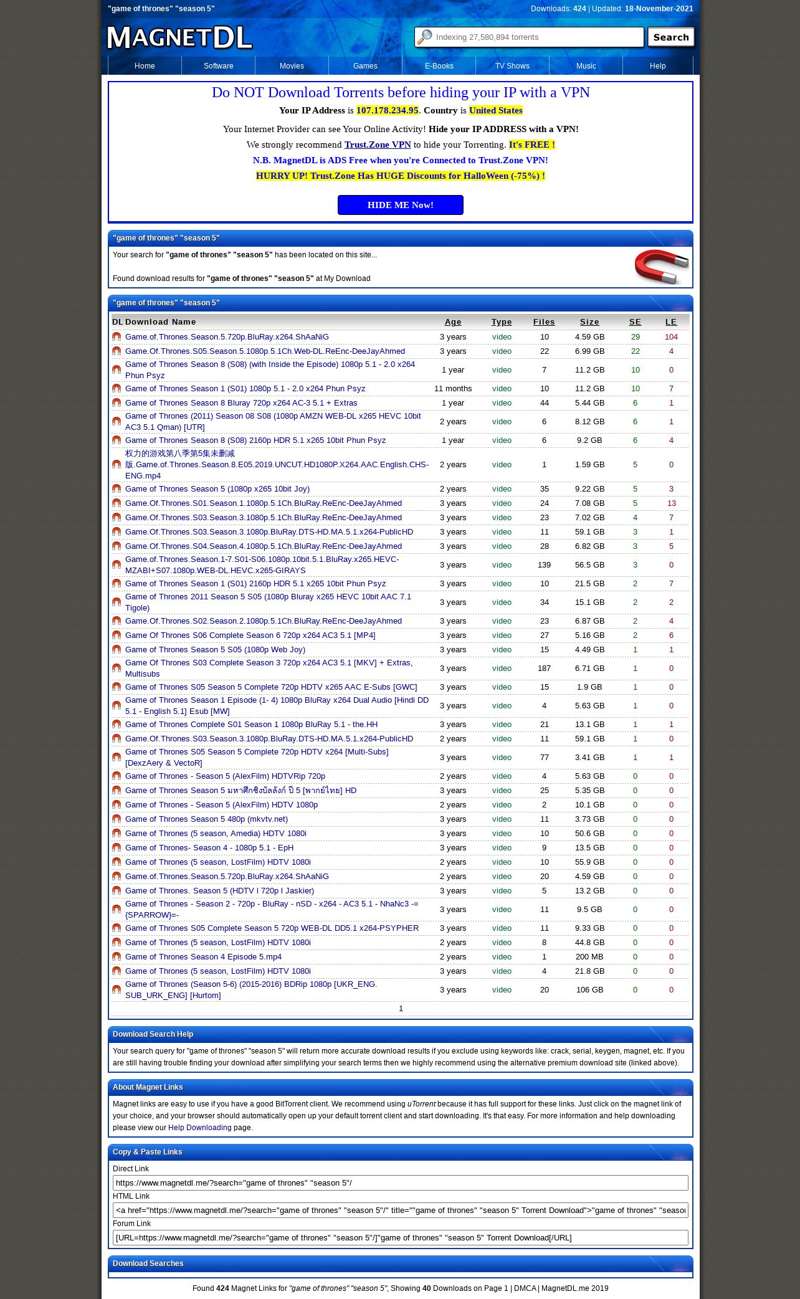Click the Search button
The height and width of the screenshot is (1299, 800).
pyautogui.click(x=671, y=37)
